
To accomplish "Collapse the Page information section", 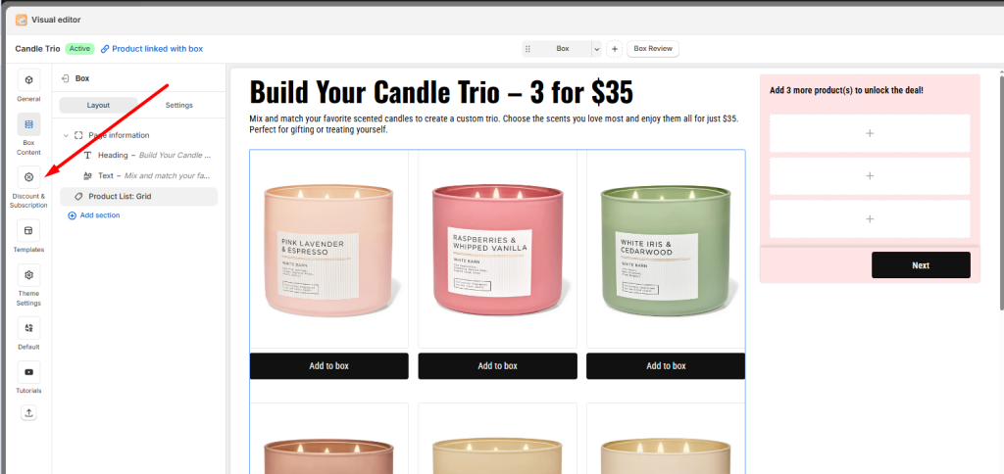I will pyautogui.click(x=66, y=135).
